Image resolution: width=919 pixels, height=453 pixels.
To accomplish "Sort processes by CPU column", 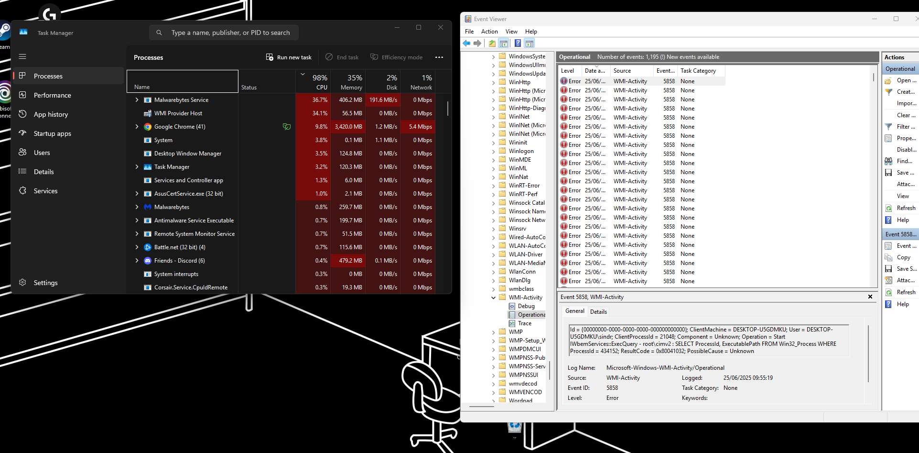I will (x=313, y=81).
